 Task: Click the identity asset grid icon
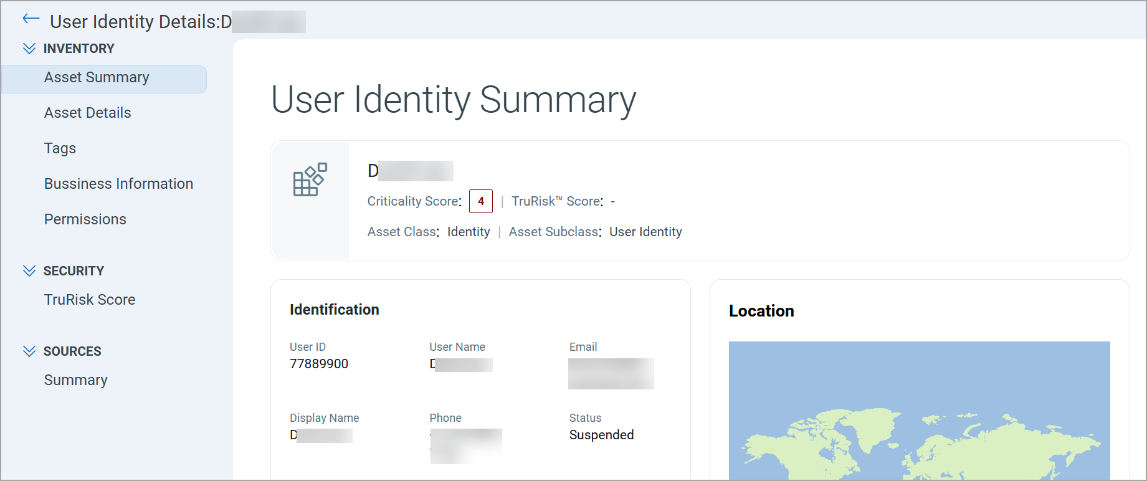coord(310,179)
